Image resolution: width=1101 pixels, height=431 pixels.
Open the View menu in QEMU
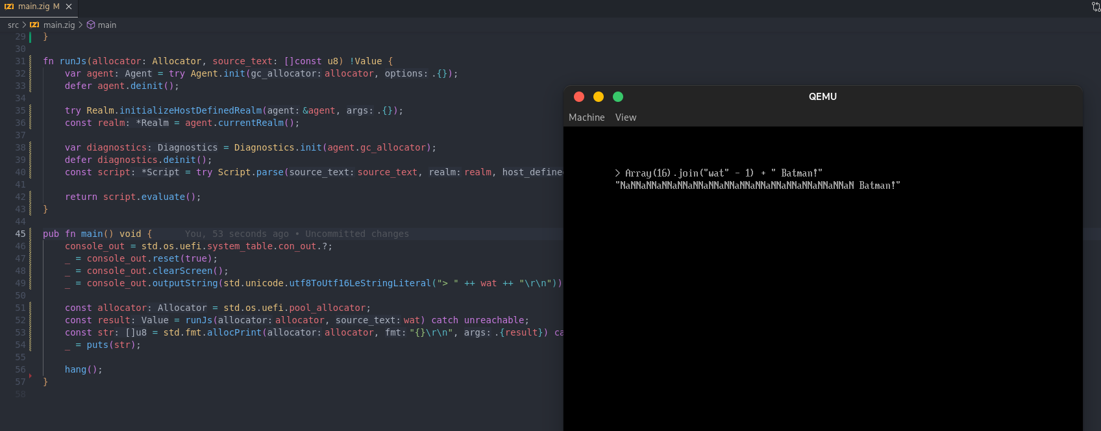pyautogui.click(x=626, y=117)
